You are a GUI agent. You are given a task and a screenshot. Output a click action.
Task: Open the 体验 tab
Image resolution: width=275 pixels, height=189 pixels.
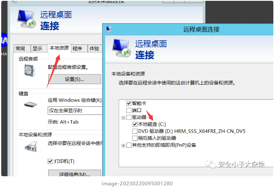click(95, 49)
